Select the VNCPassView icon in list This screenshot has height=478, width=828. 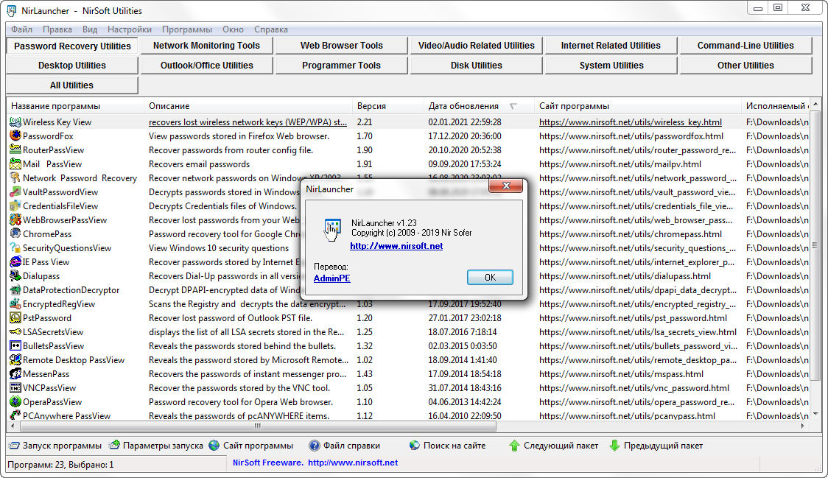(15, 388)
